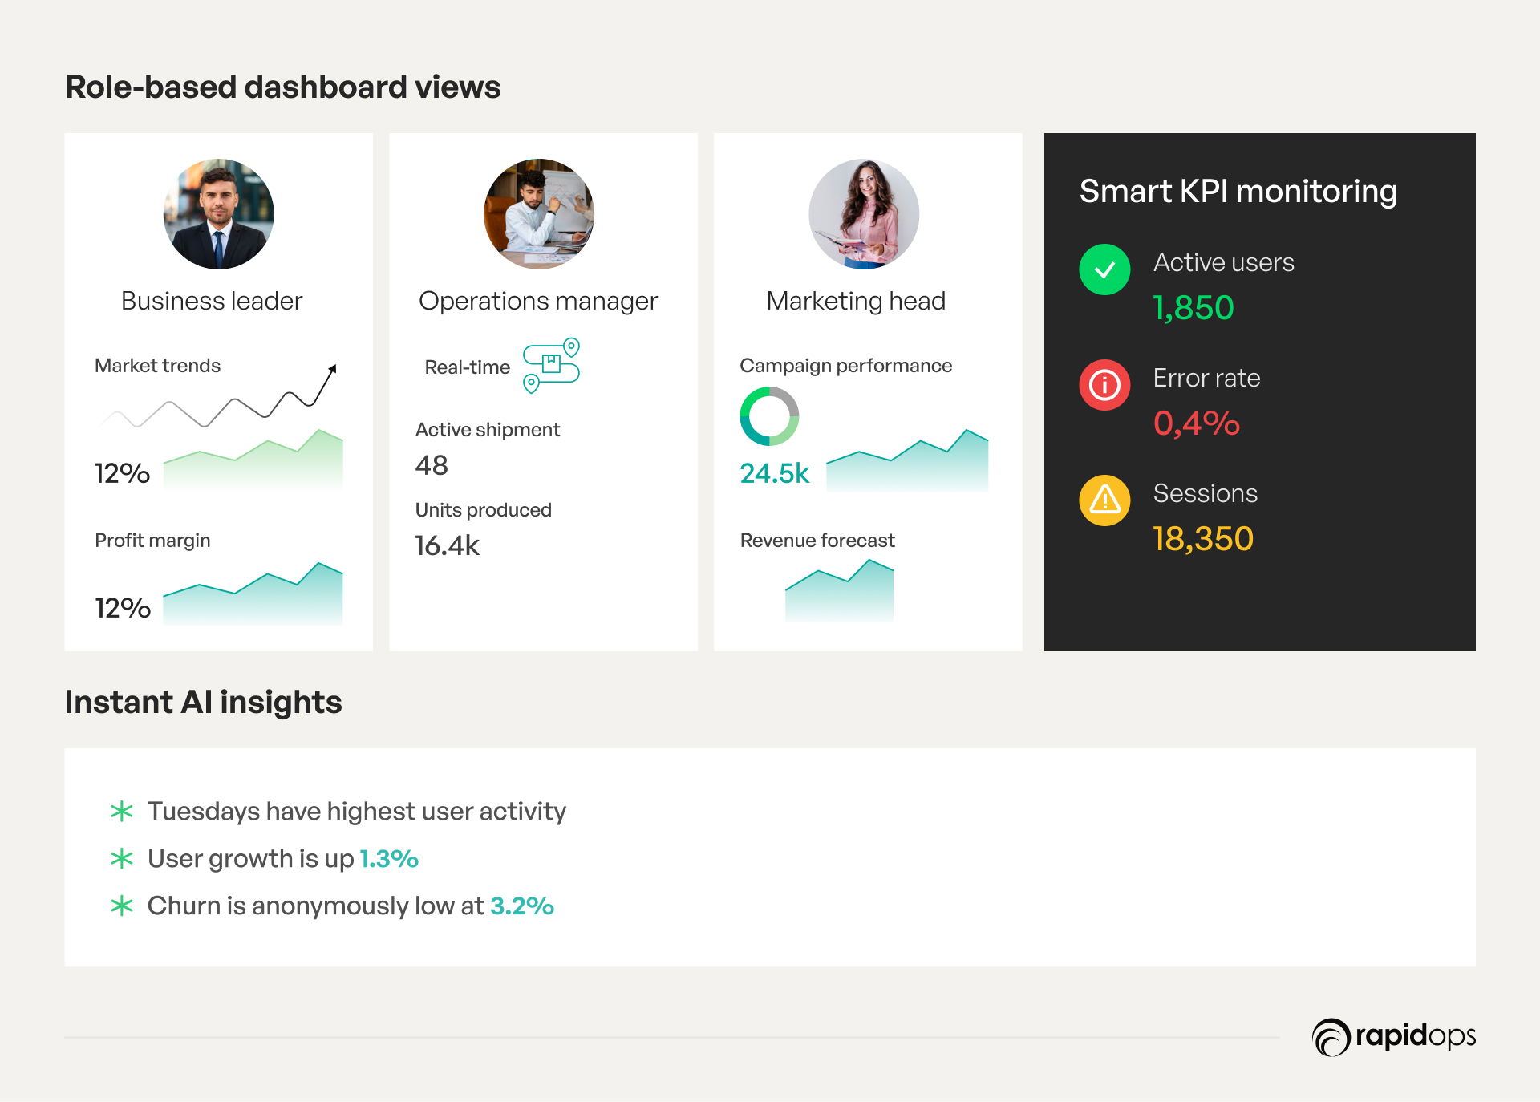
Task: Click the Sessions value 18,350
Action: pos(1203,539)
